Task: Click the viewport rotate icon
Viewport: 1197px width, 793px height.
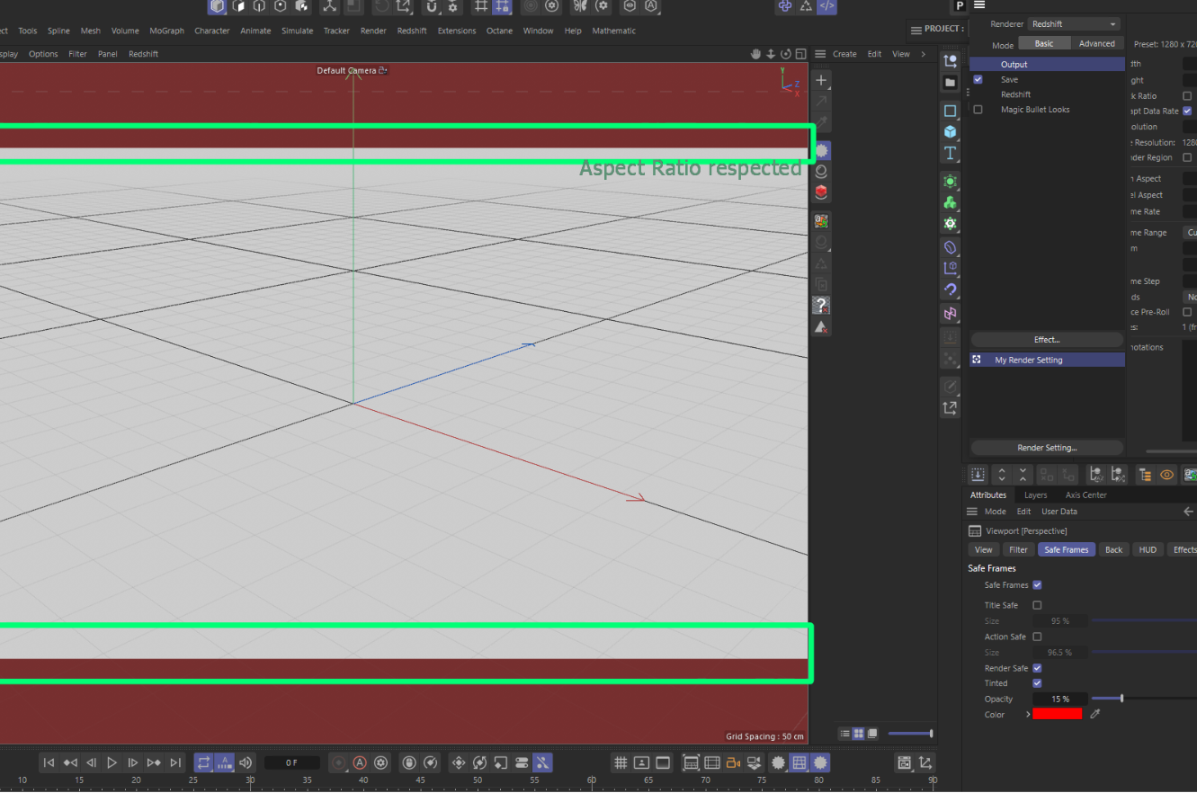Action: click(786, 54)
